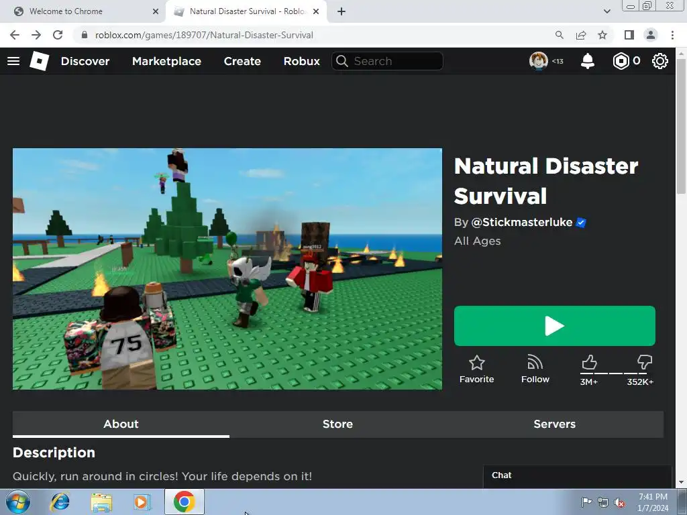Open the Chat panel
Viewport: 687px width, 515px height.
pyautogui.click(x=578, y=476)
